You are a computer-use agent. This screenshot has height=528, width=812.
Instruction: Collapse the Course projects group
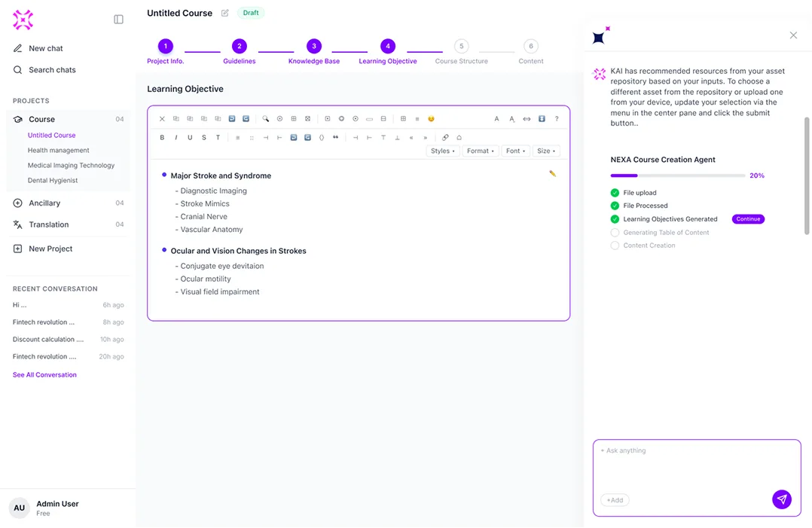68,119
